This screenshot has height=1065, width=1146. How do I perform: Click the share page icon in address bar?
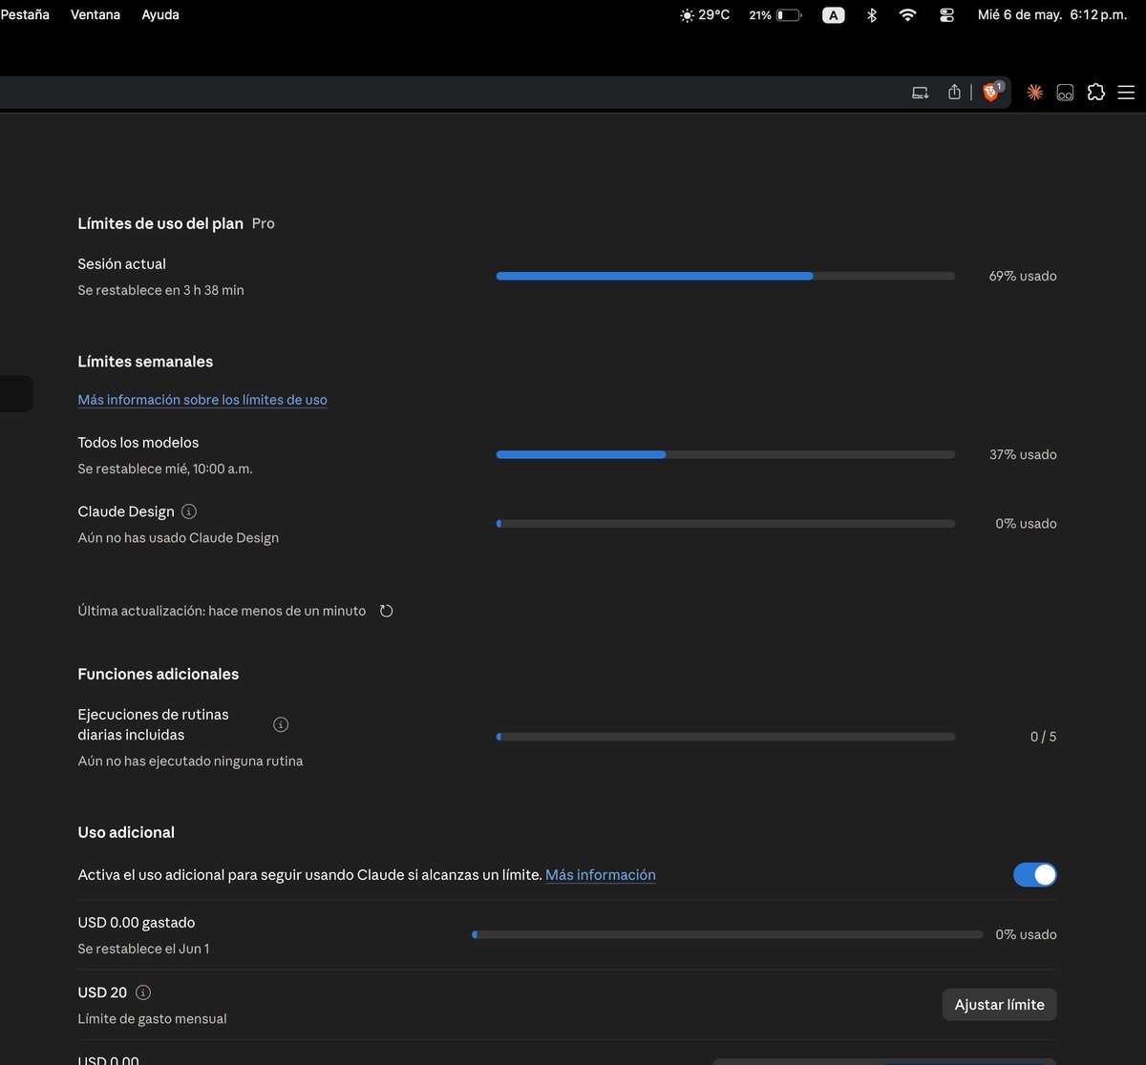(x=954, y=93)
